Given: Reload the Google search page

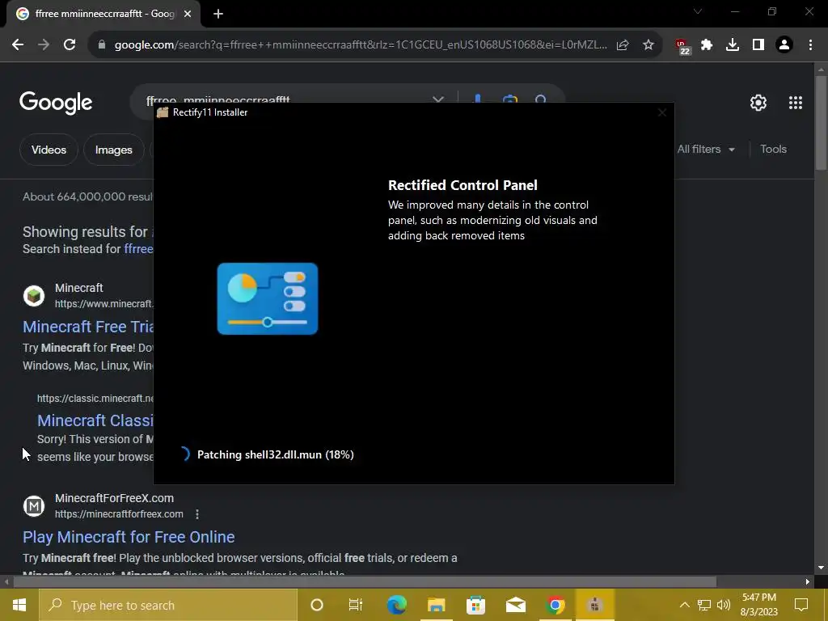Looking at the screenshot, I should 70,45.
